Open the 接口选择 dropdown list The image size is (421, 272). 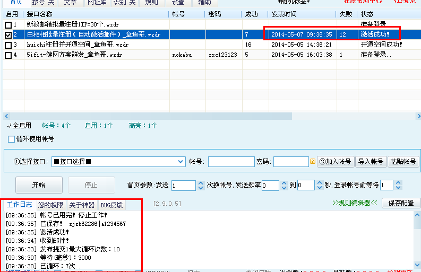point(181,162)
